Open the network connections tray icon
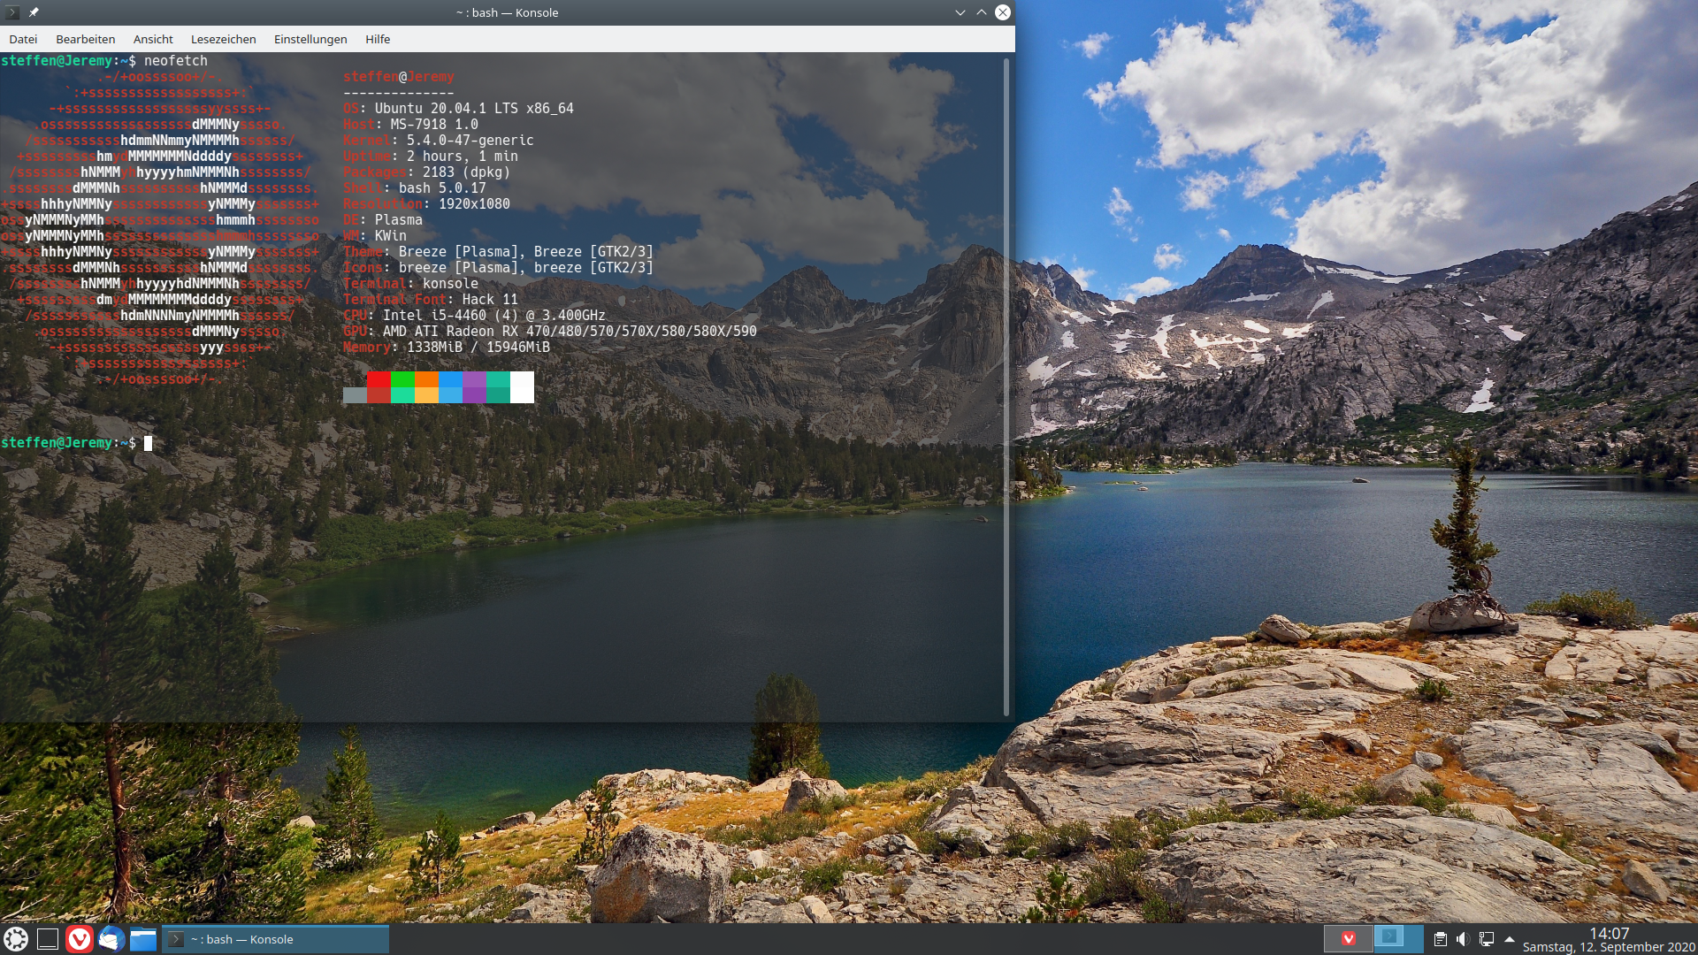Screen dimensions: 1698x955 click(x=1487, y=939)
